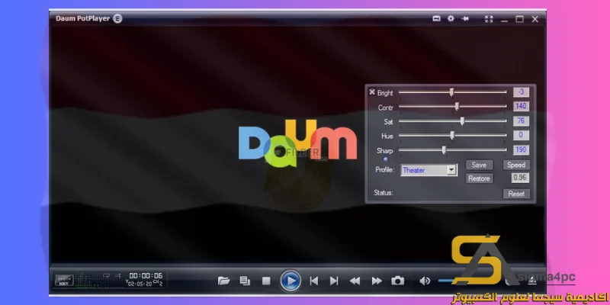Click the Sharp slider handle

(x=444, y=150)
